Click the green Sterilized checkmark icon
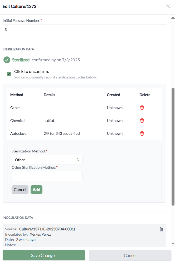Image resolution: width=175 pixels, height=263 pixels. click(x=7, y=60)
